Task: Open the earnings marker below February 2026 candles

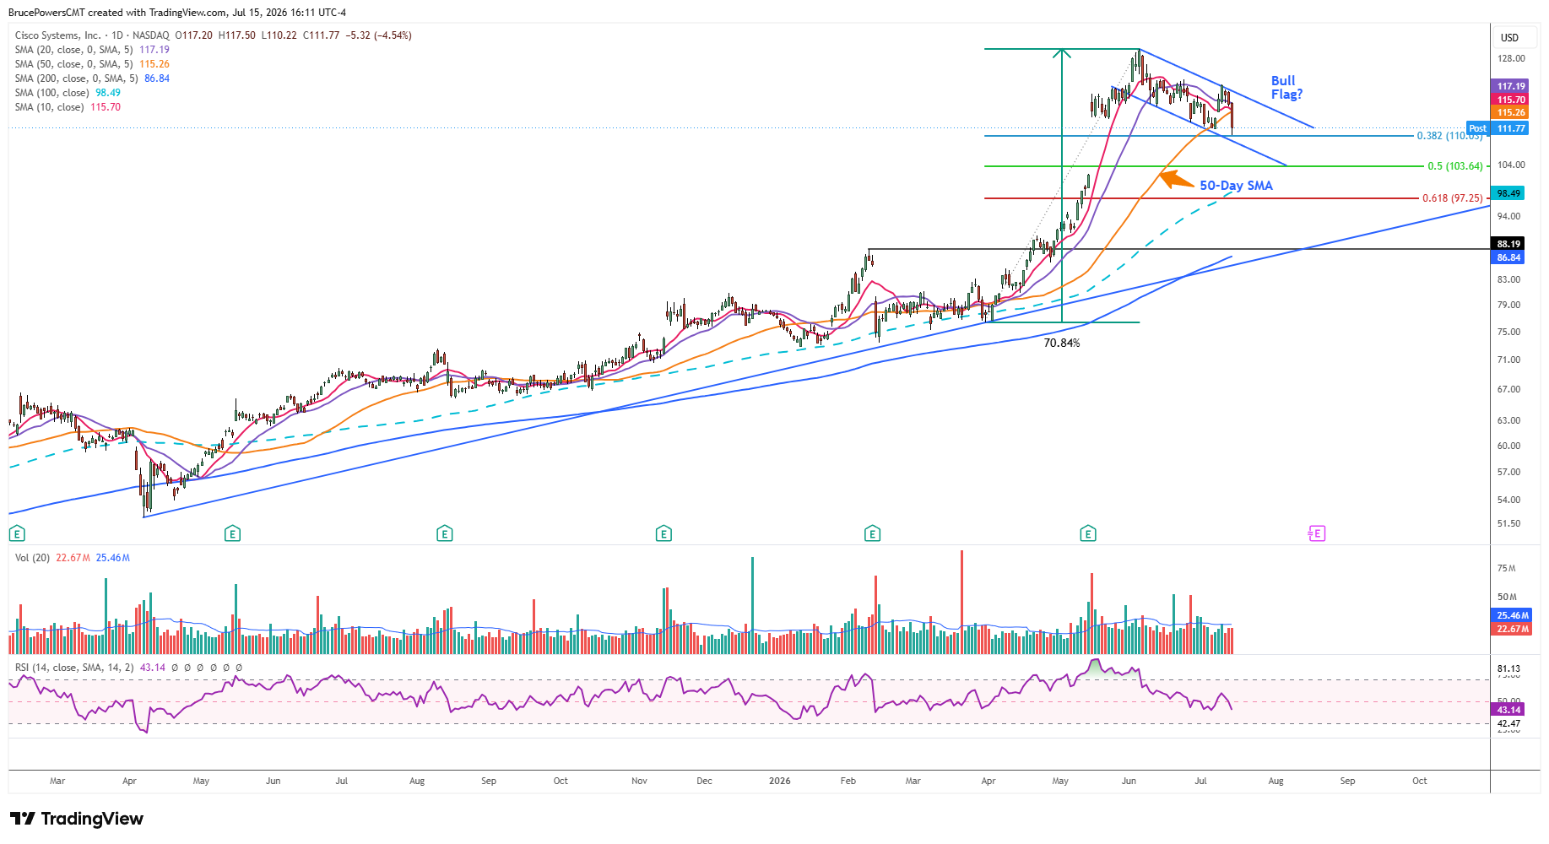Action: tap(873, 533)
